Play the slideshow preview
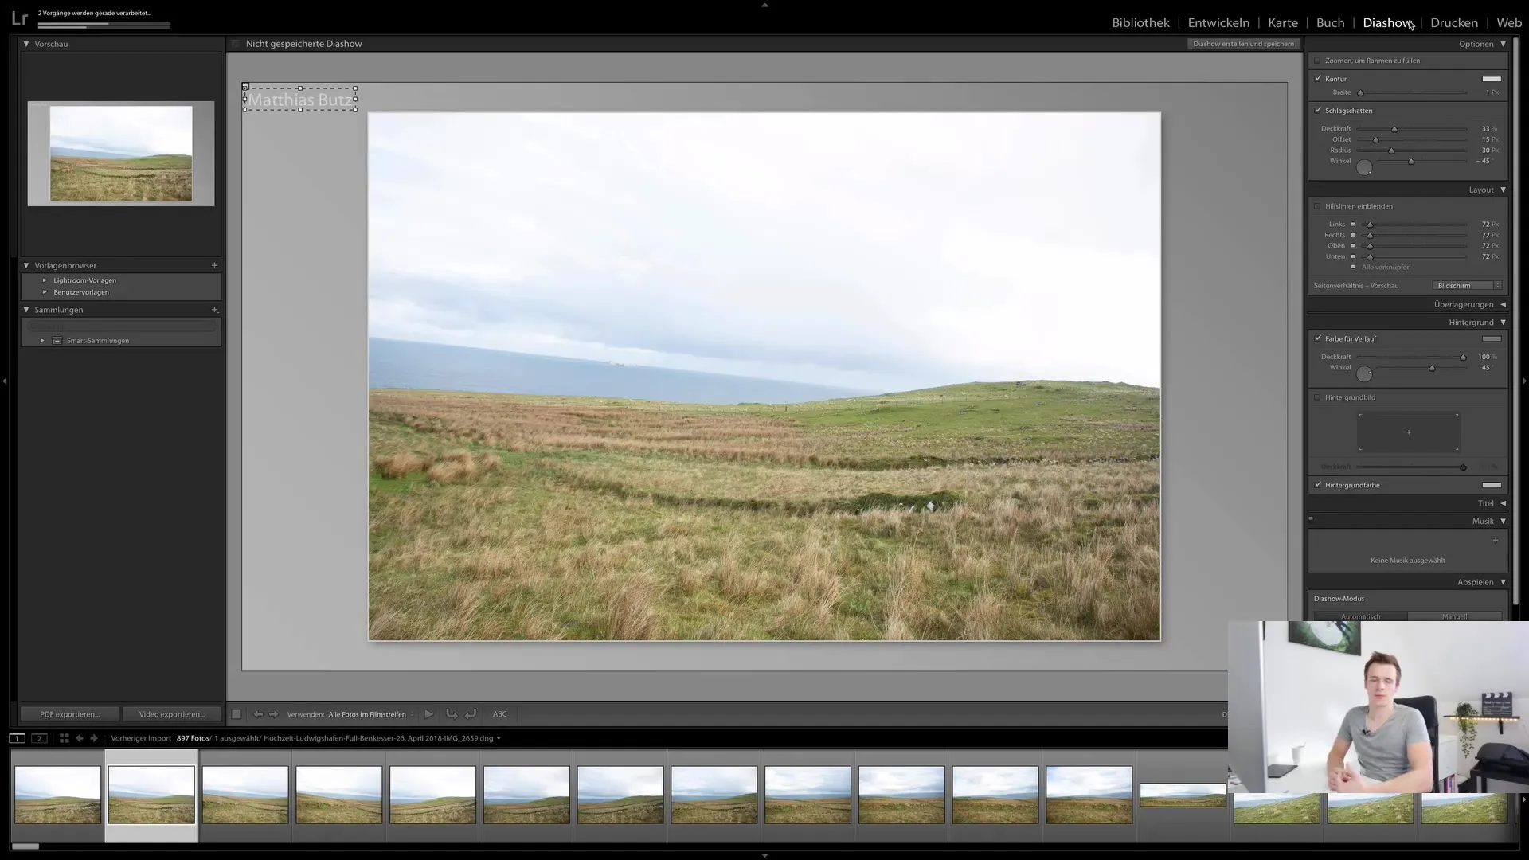Image resolution: width=1529 pixels, height=860 pixels. [x=428, y=714]
